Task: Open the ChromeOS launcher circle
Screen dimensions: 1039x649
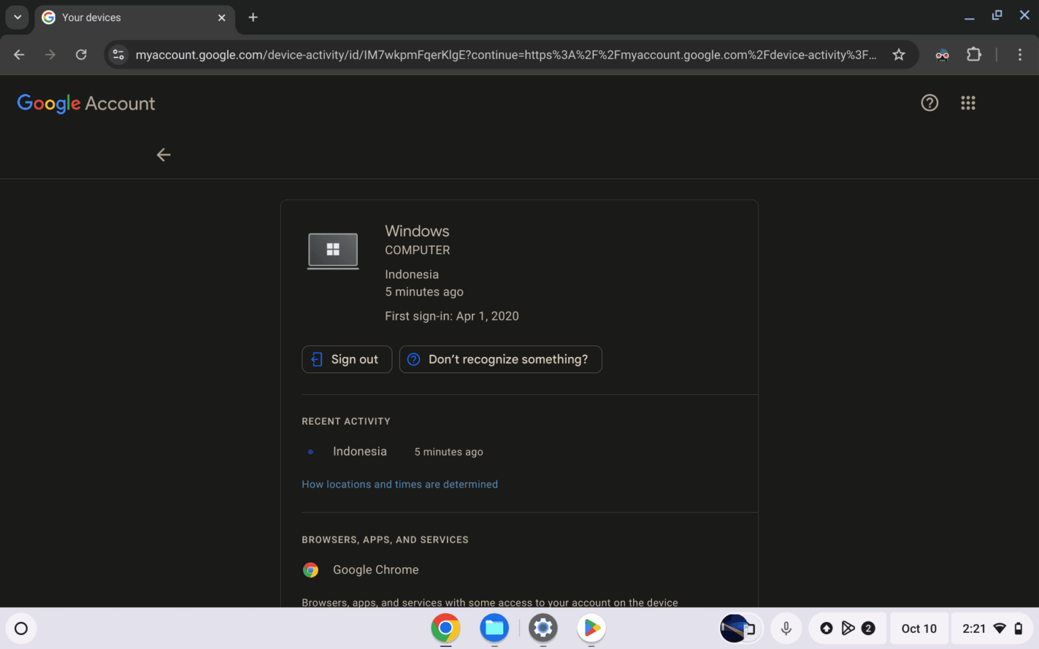Action: click(21, 628)
